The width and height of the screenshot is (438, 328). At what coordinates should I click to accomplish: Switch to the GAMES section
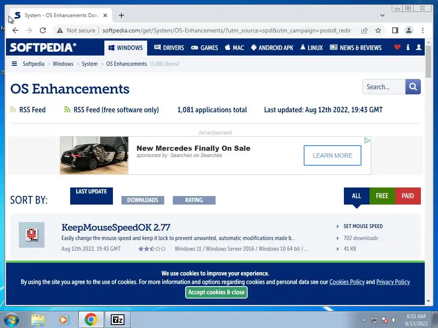204,48
